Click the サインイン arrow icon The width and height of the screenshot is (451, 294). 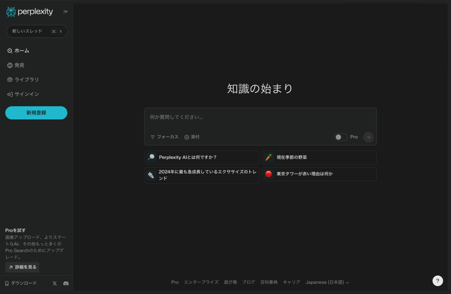click(10, 94)
